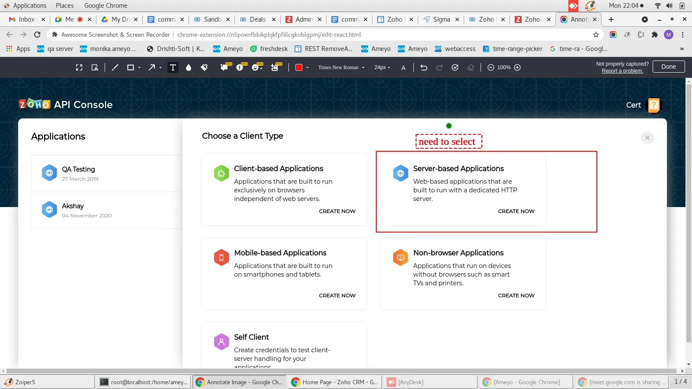Zoom in with the plus icon

click(x=517, y=67)
